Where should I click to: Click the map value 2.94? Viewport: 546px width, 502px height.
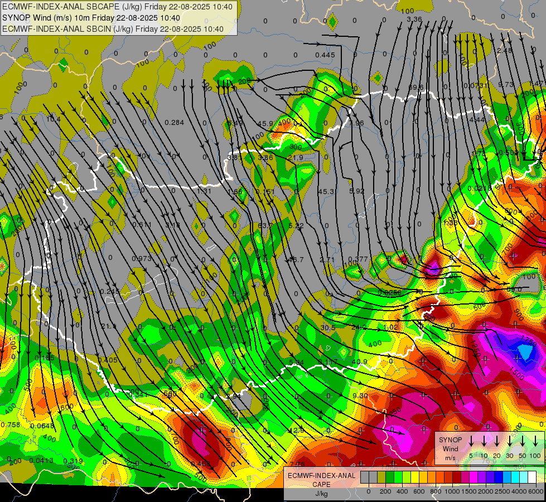(x=233, y=397)
